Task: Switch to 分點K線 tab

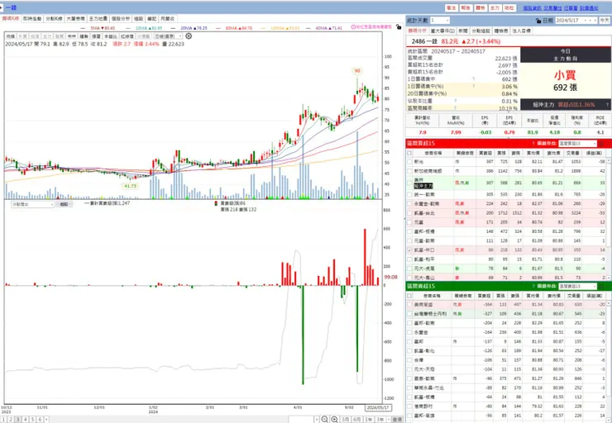Action: tap(54, 19)
